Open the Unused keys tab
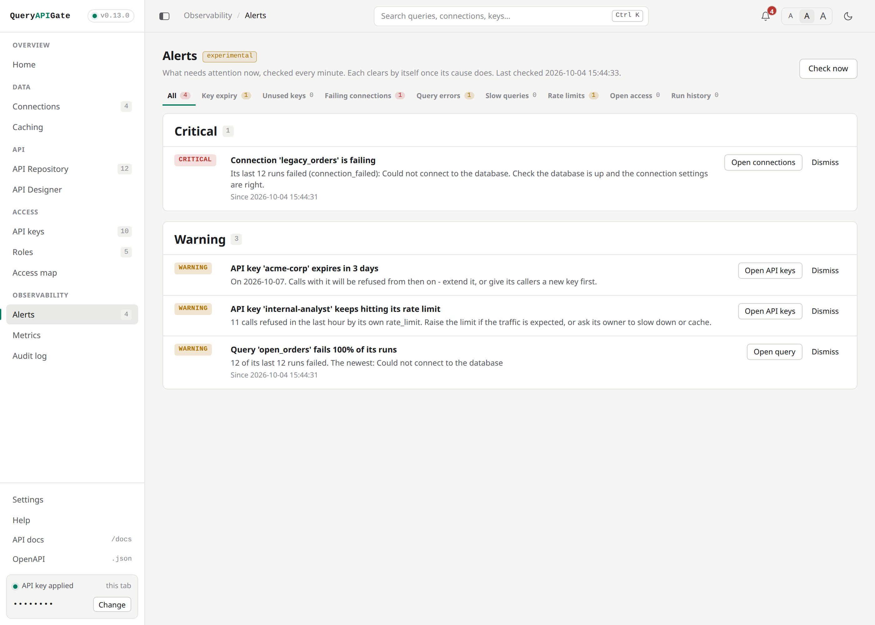Screen dimensions: 875x625 tap(288, 95)
